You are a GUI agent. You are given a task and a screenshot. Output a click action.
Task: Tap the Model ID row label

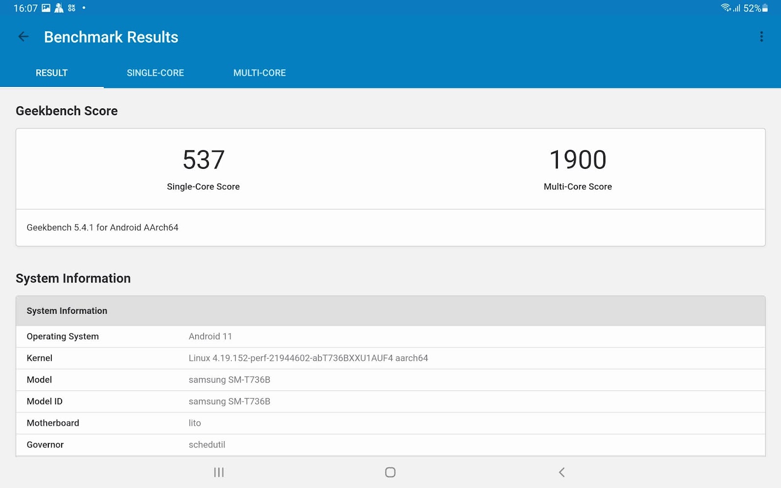click(44, 401)
